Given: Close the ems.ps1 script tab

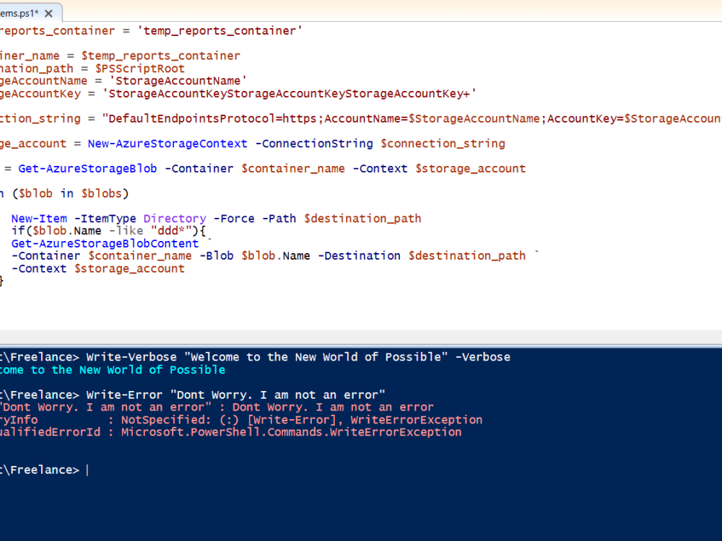Looking at the screenshot, I should click(48, 12).
